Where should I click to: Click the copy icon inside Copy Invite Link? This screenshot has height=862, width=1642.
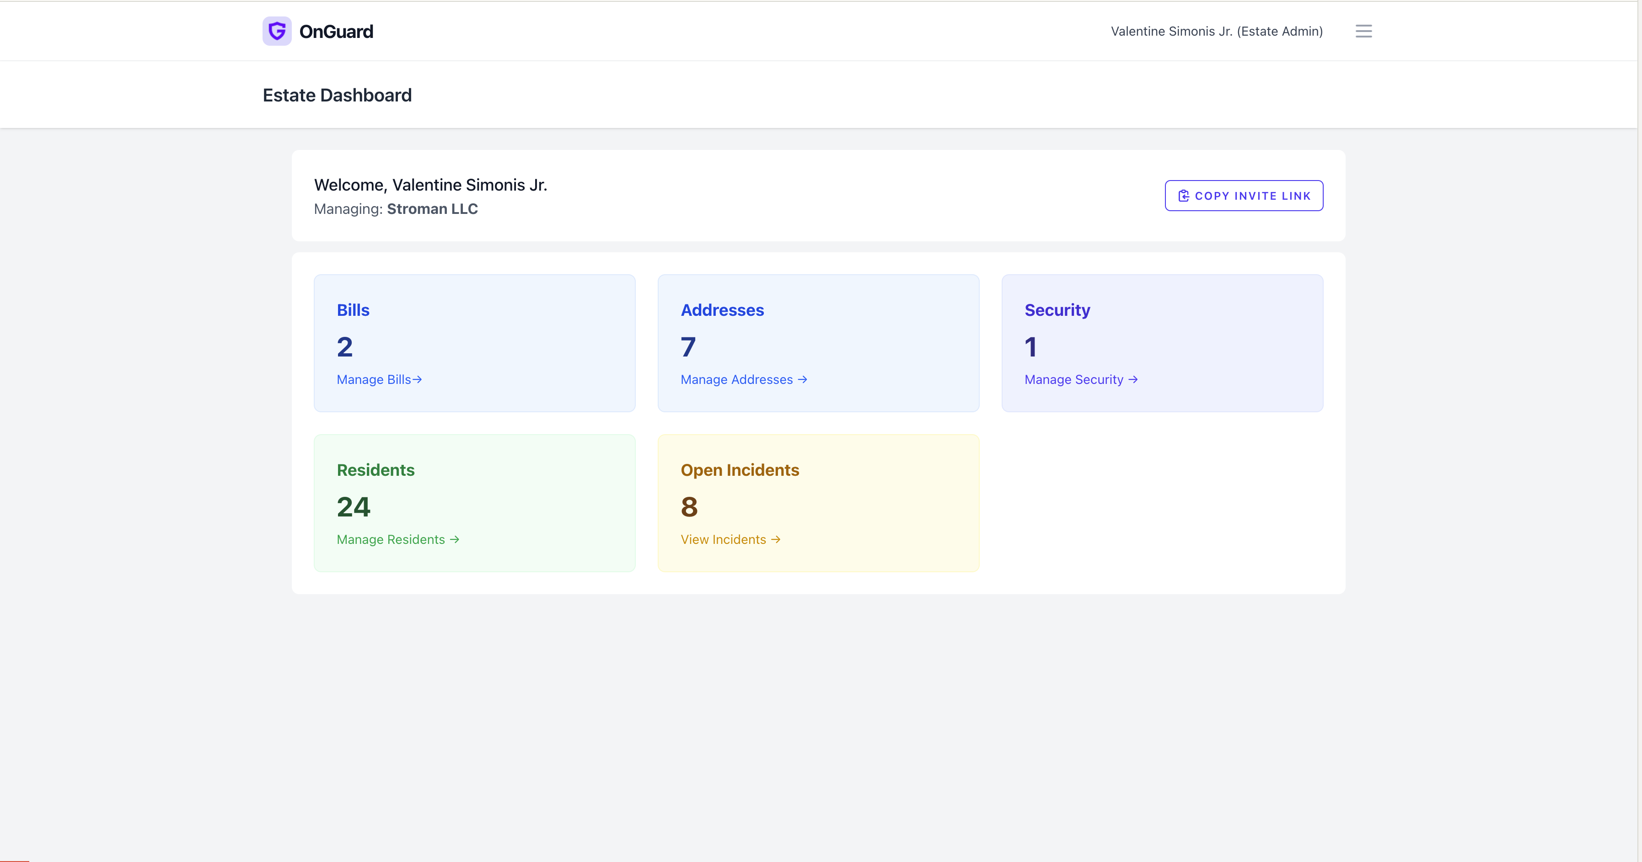tap(1184, 196)
